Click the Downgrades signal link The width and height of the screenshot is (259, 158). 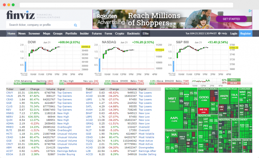(146, 148)
